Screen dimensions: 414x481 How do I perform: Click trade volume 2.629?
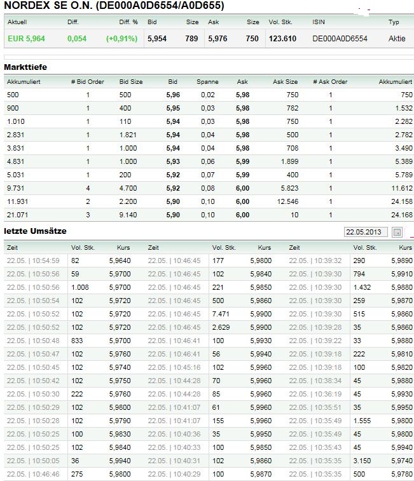pyautogui.click(x=221, y=328)
